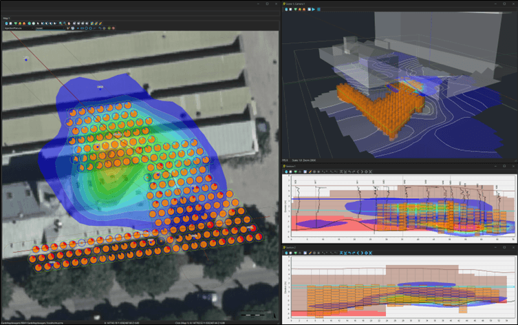Select the Section 1 panel title
The height and width of the screenshot is (325, 518).
(x=291, y=166)
